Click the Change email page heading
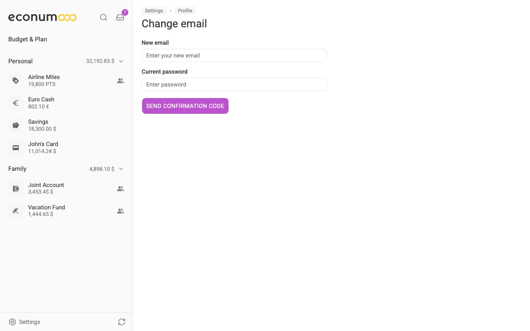530x331 pixels. point(174,24)
